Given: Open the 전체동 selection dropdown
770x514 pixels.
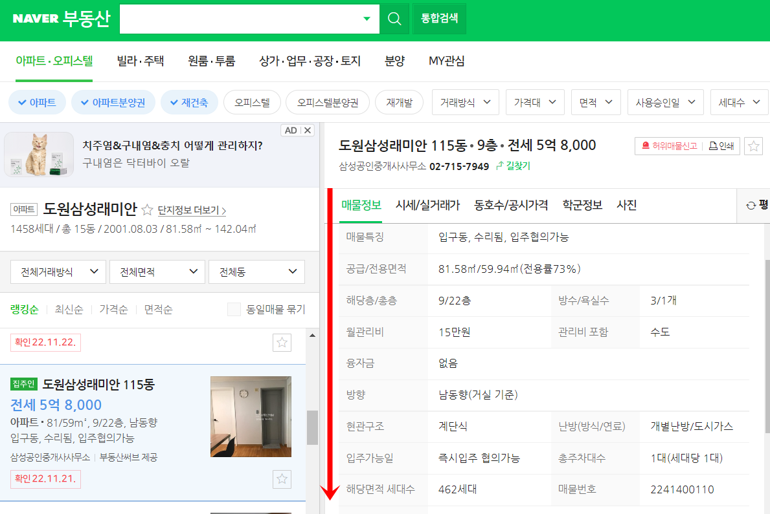Looking at the screenshot, I should pos(256,272).
